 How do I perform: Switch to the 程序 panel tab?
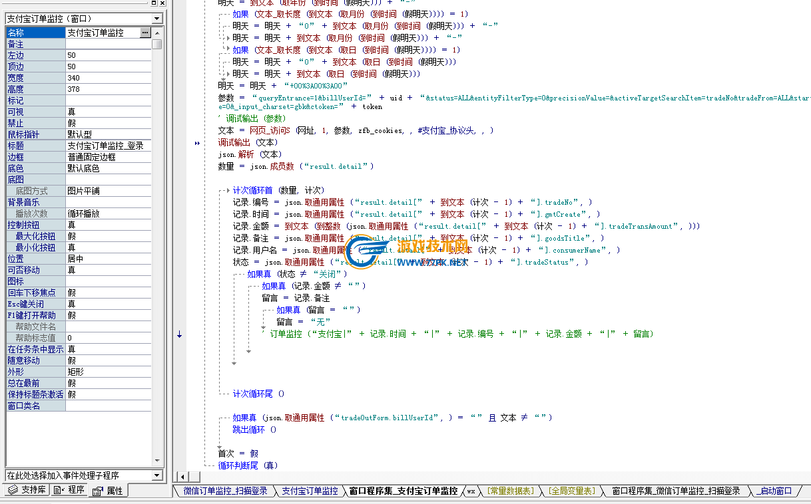pyautogui.click(x=71, y=490)
